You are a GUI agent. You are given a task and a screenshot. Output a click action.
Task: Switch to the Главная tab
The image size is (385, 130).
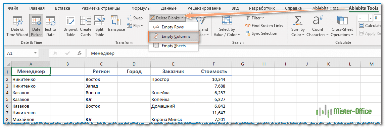tap(36, 8)
